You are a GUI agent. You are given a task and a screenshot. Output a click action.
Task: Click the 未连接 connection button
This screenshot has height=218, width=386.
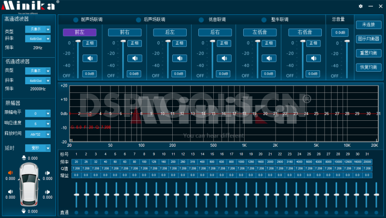pyautogui.click(x=369, y=25)
